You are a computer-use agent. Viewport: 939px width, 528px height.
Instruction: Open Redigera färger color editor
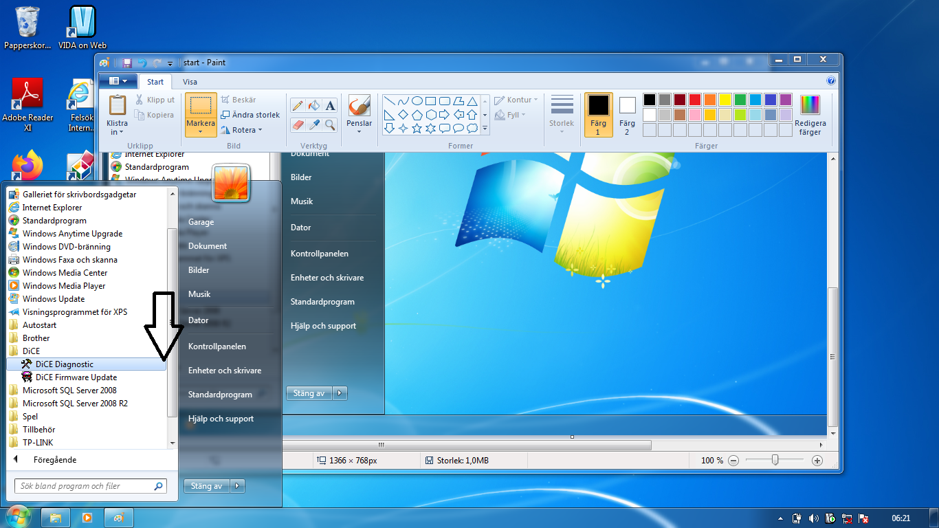coord(810,115)
